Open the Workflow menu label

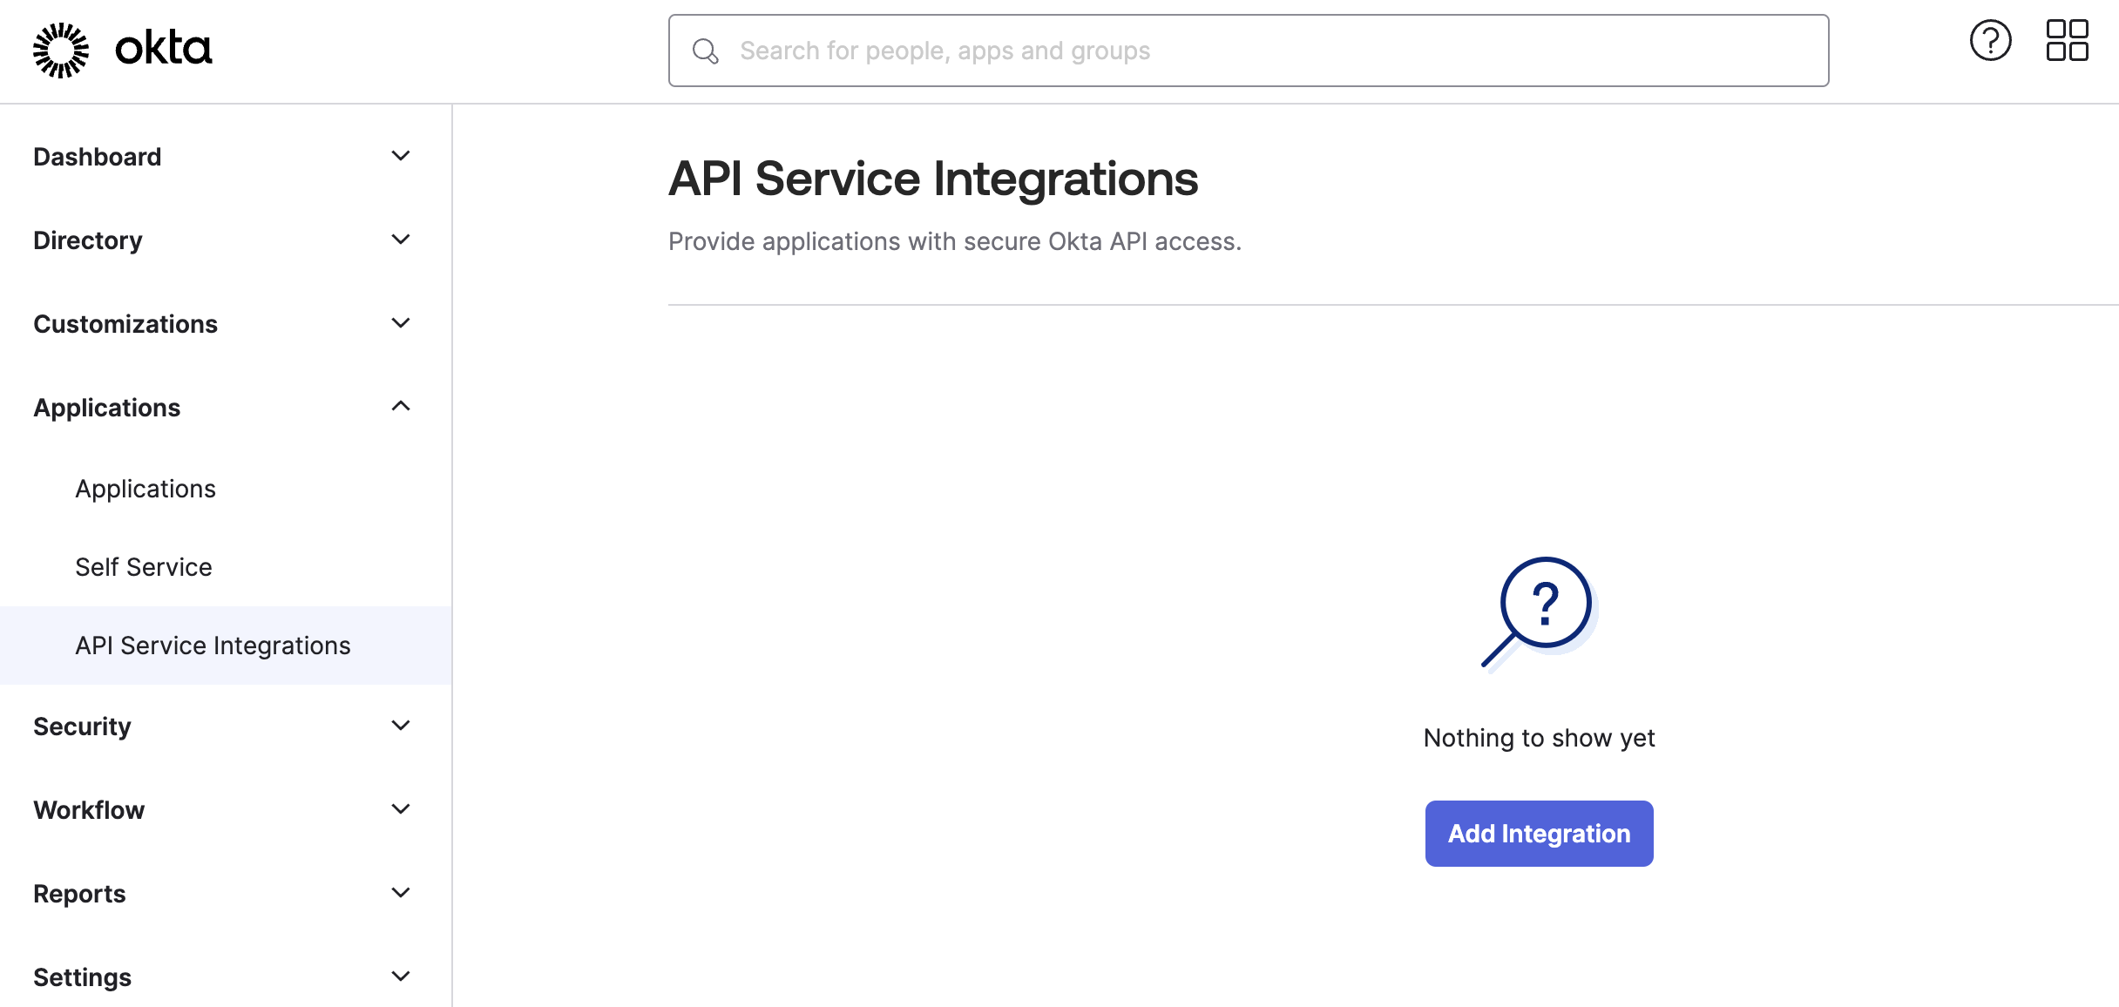tap(89, 810)
